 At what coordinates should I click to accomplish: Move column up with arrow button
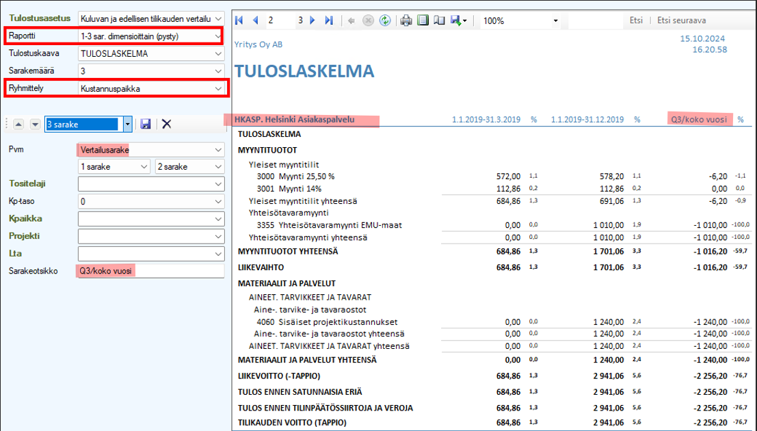tap(18, 124)
